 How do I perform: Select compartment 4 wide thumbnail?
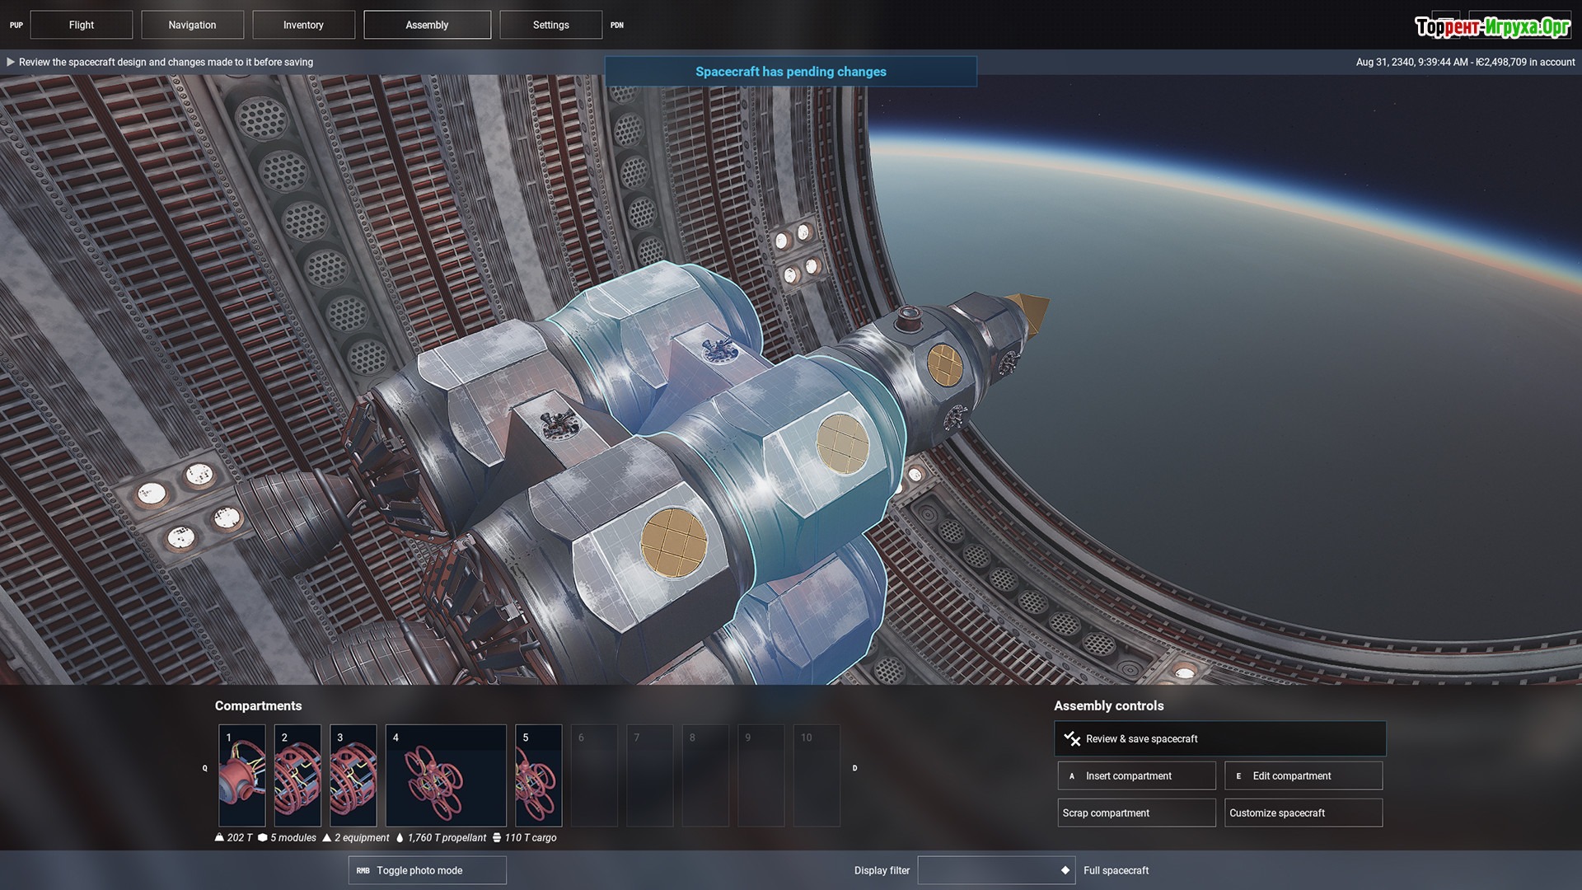coord(446,775)
